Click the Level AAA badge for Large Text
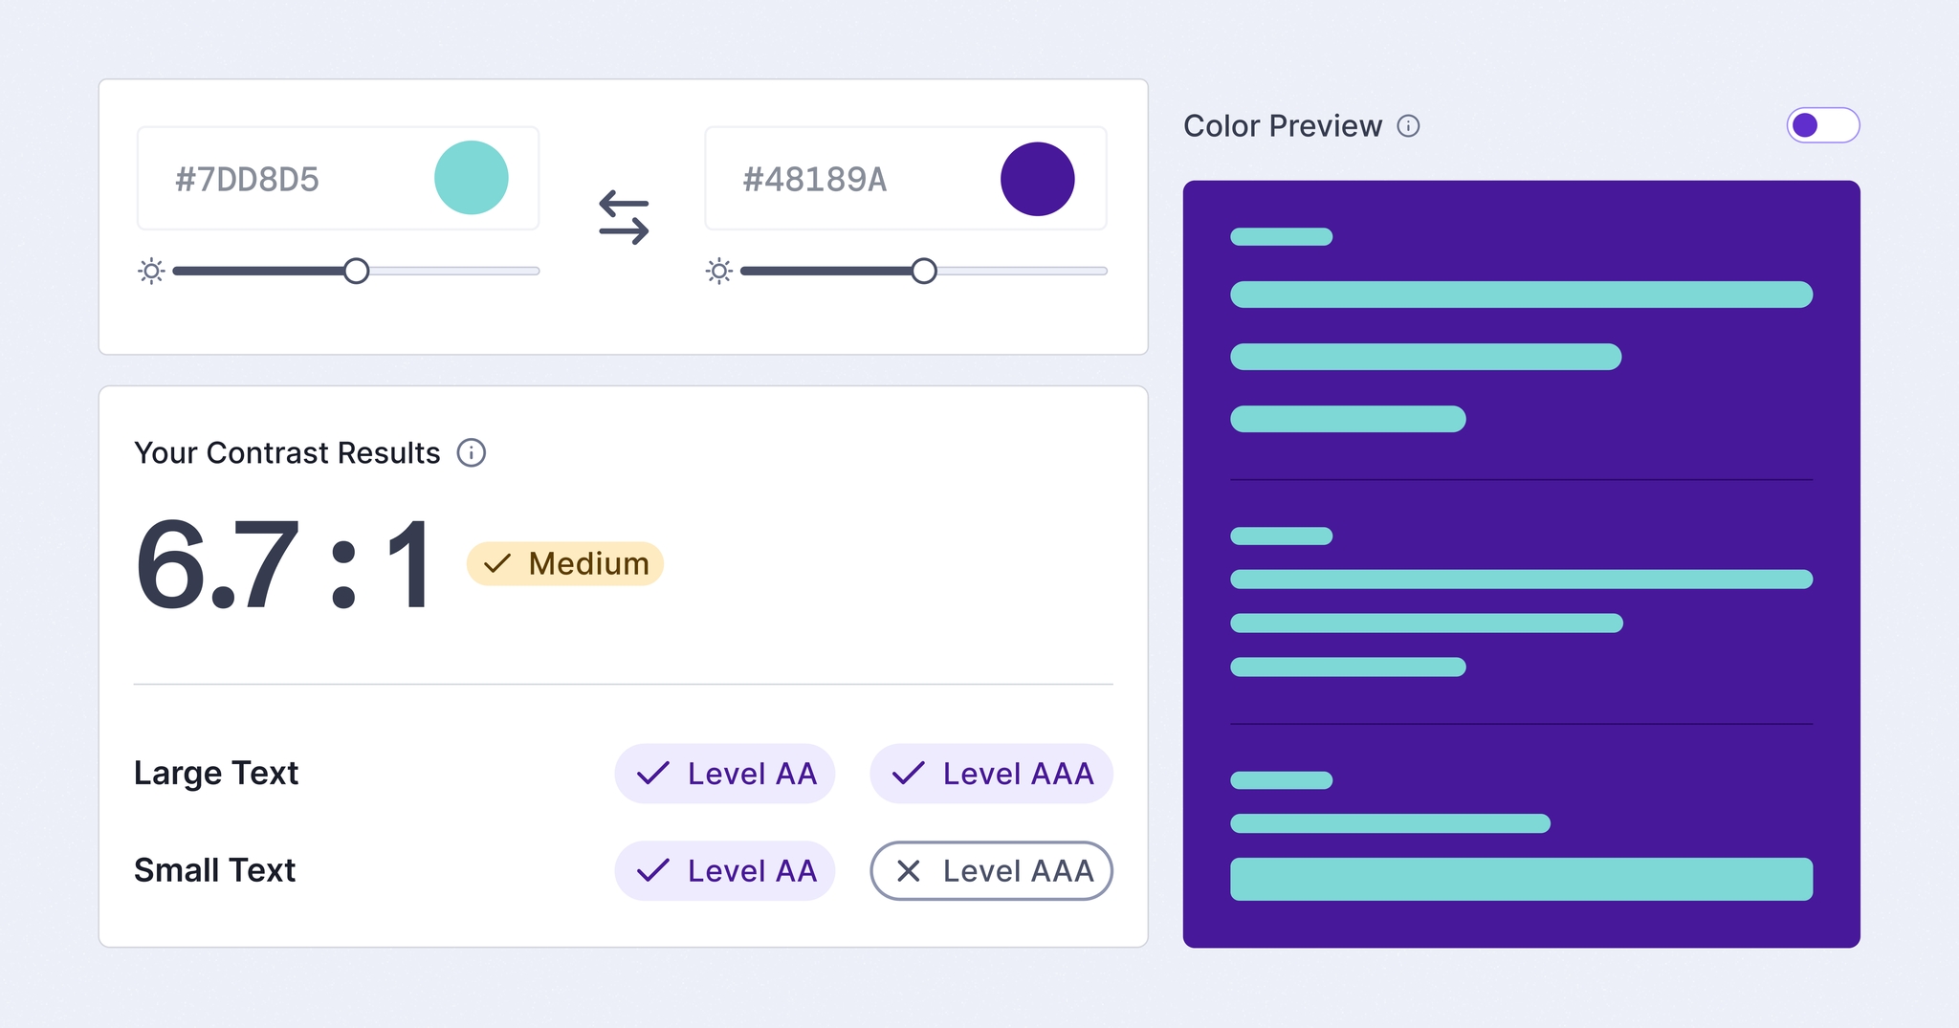Viewport: 1959px width, 1028px height. tap(991, 773)
